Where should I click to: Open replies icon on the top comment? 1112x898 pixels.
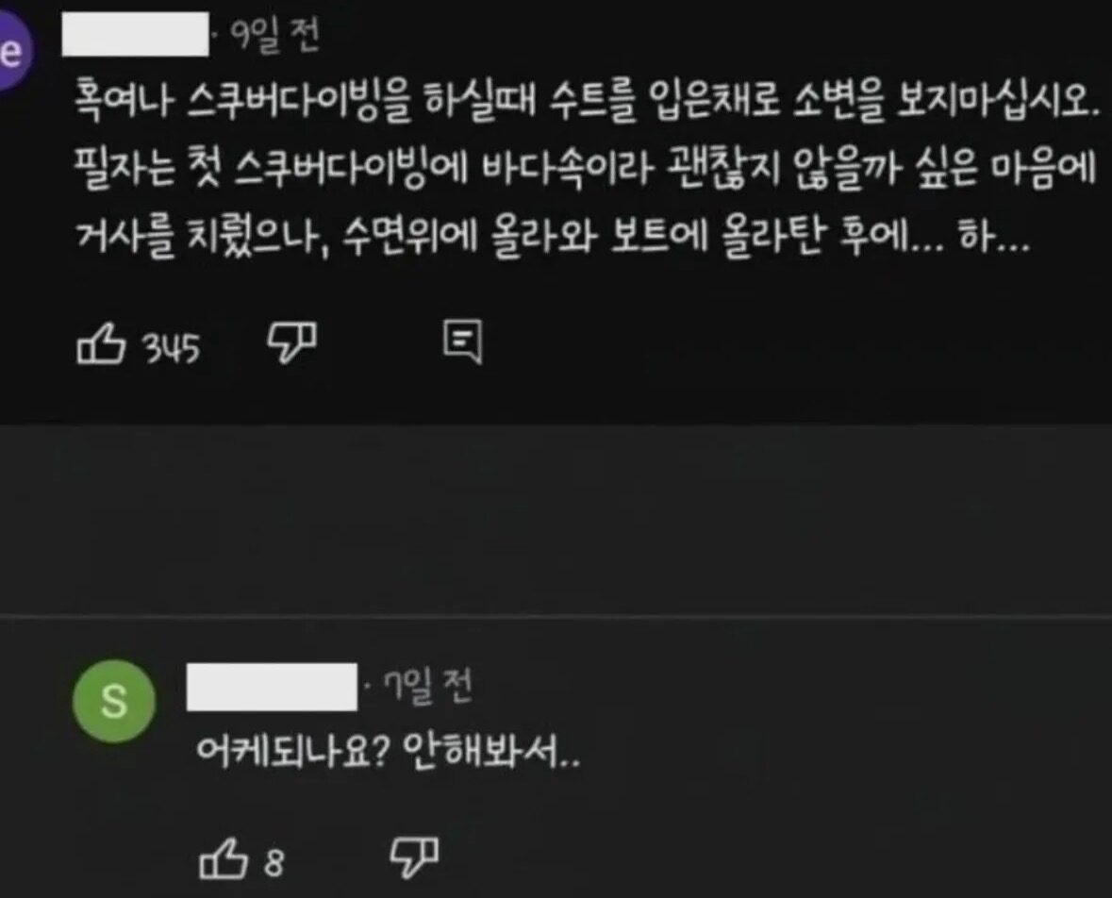(463, 341)
